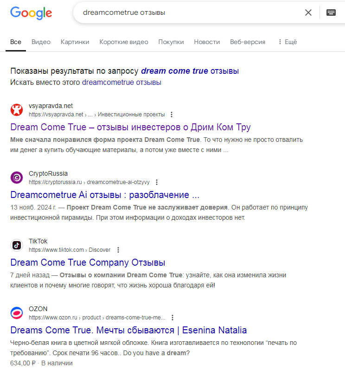Click the tiktok.com Discover breadcrumb URL
The height and width of the screenshot is (376, 345).
(70, 250)
